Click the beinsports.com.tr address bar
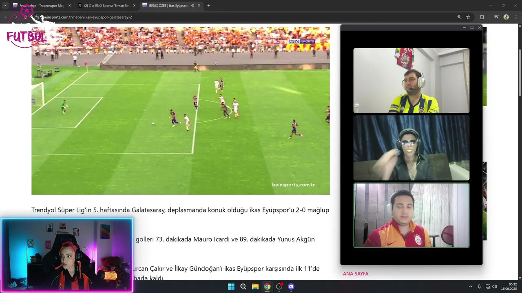Viewport: 522px width, 293px height. 245,17
